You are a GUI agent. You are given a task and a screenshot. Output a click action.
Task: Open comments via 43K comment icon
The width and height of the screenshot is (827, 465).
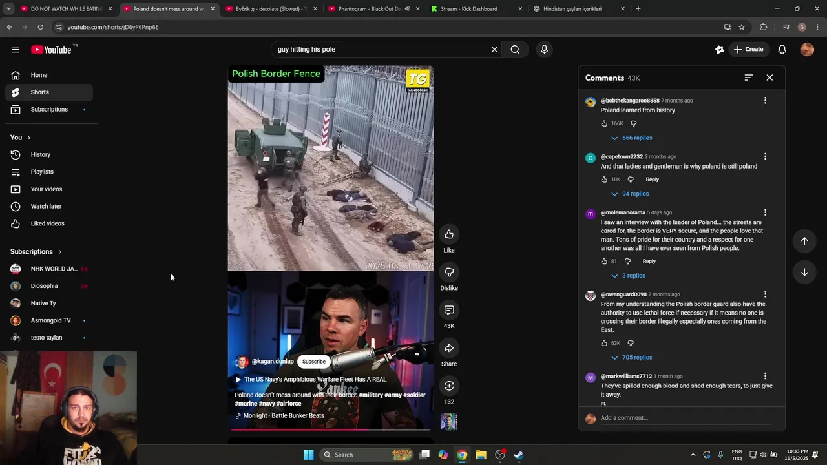pos(449,311)
